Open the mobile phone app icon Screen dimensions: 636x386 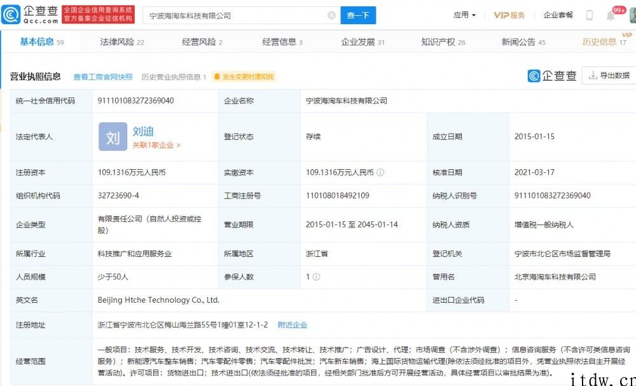pyautogui.click(x=590, y=15)
